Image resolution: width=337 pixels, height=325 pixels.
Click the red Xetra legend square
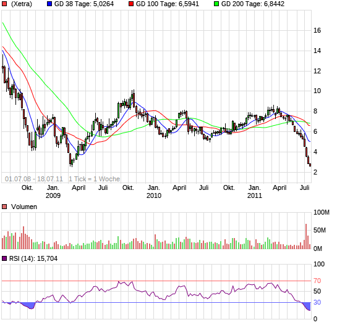click(x=4, y=4)
